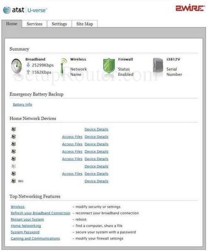Screen dimensions: 208x251
Task: Click the 1562Kbps upload speed value
Action: click(42, 72)
